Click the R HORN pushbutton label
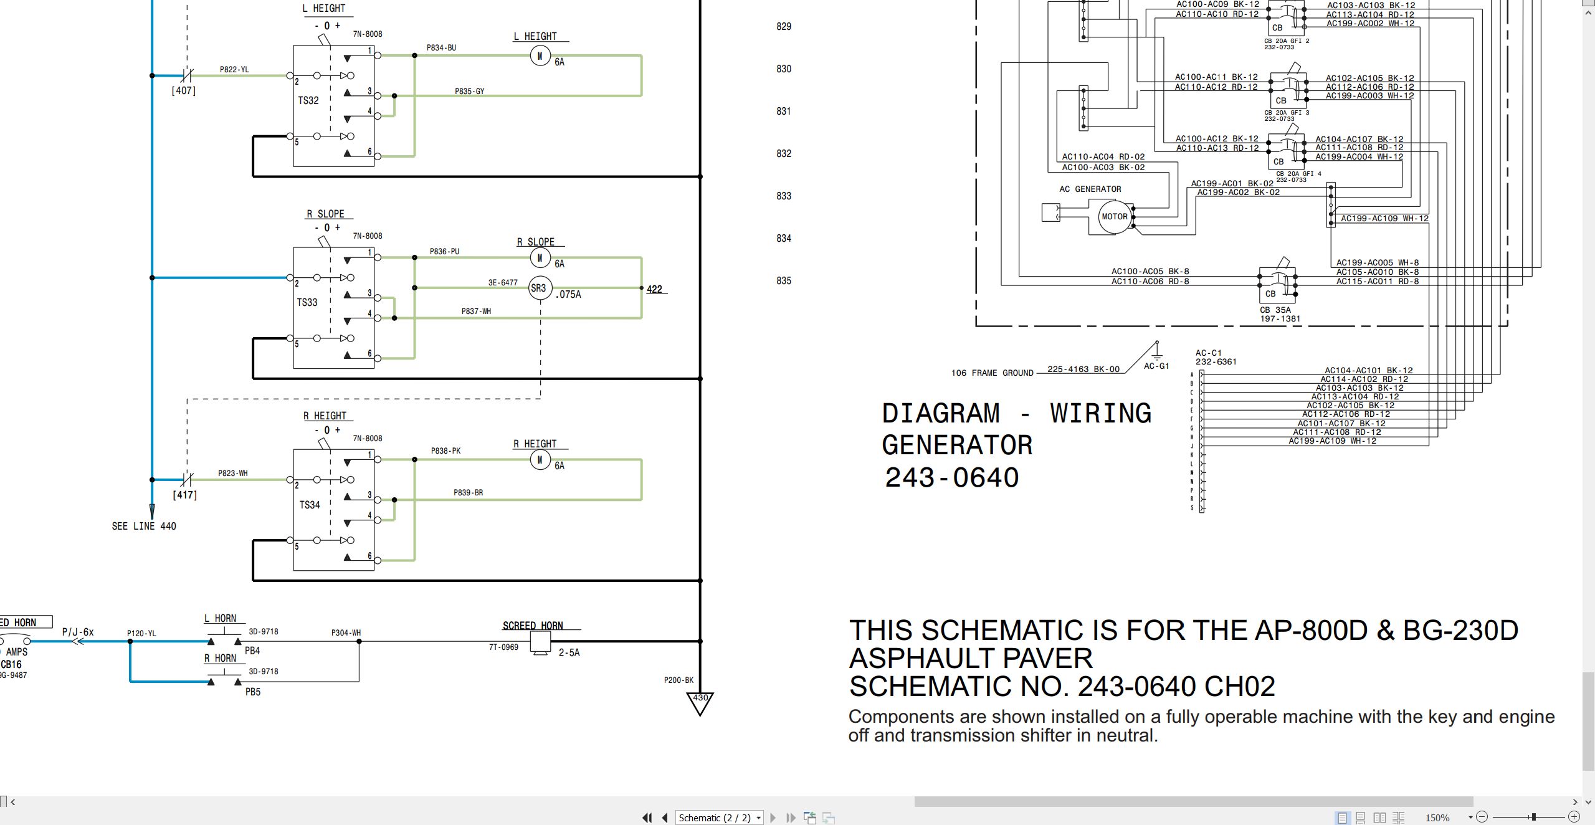The height and width of the screenshot is (825, 1595). coord(221,658)
